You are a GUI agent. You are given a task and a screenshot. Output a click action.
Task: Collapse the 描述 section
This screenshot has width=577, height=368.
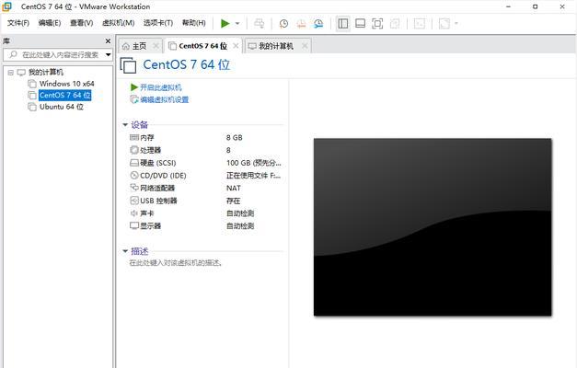point(125,251)
